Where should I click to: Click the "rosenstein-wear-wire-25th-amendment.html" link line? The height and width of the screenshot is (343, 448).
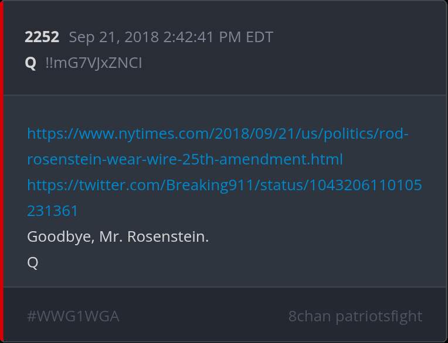(x=185, y=160)
